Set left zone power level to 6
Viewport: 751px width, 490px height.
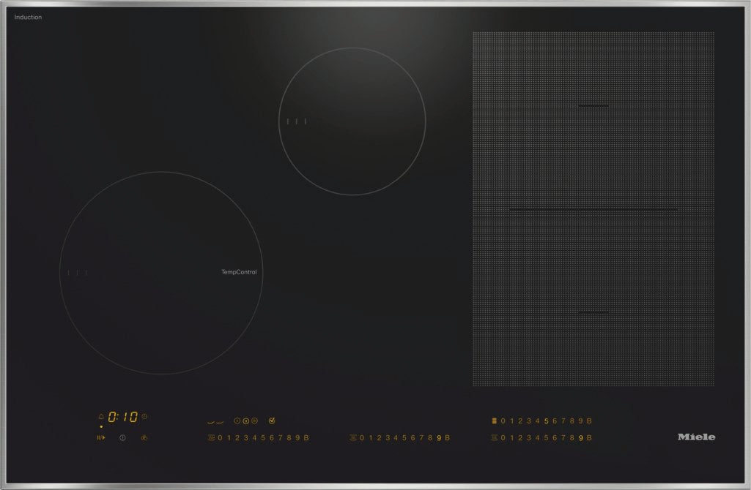[271, 438]
